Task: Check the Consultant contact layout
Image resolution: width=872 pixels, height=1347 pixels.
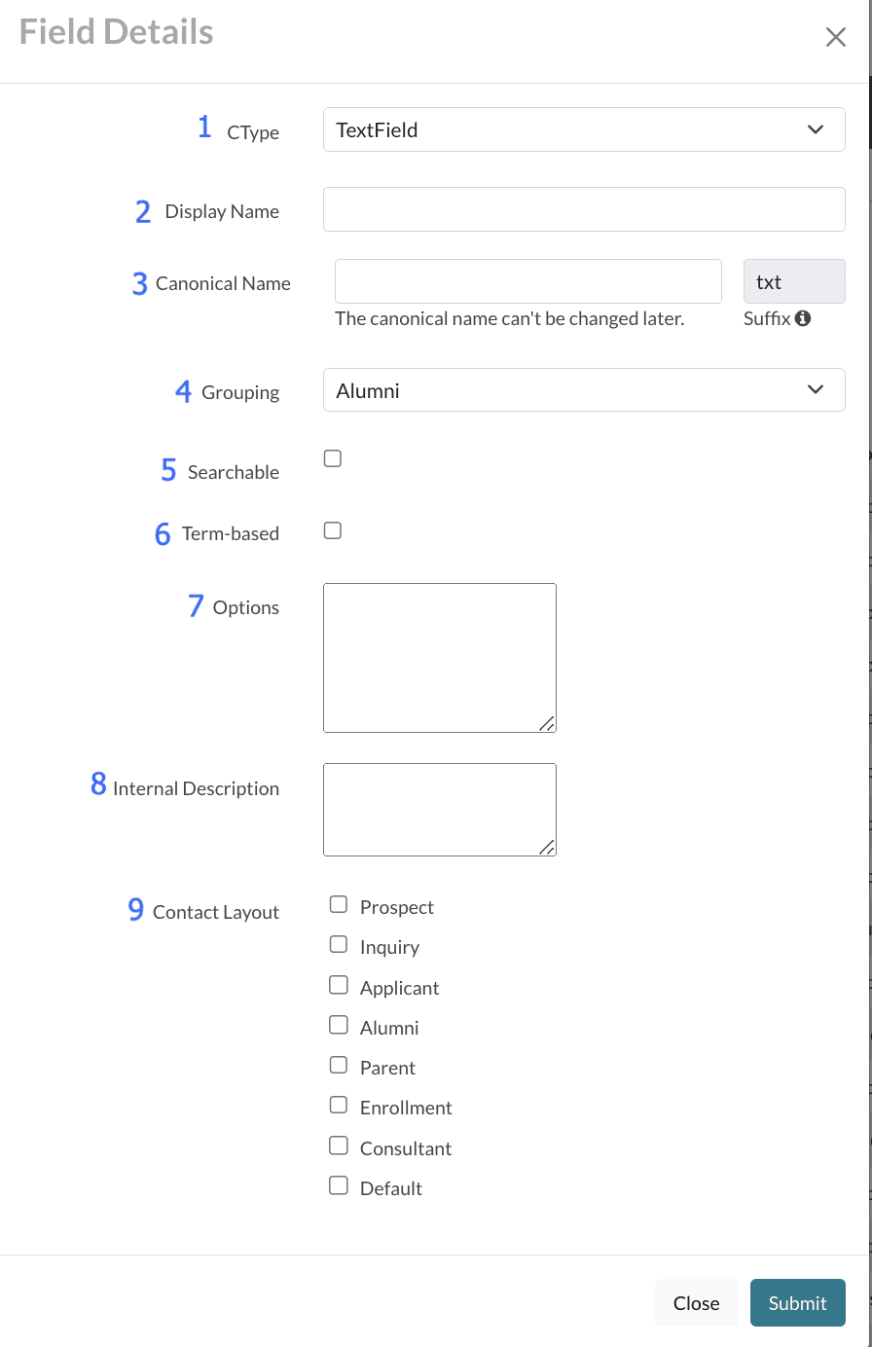Action: 338,1145
